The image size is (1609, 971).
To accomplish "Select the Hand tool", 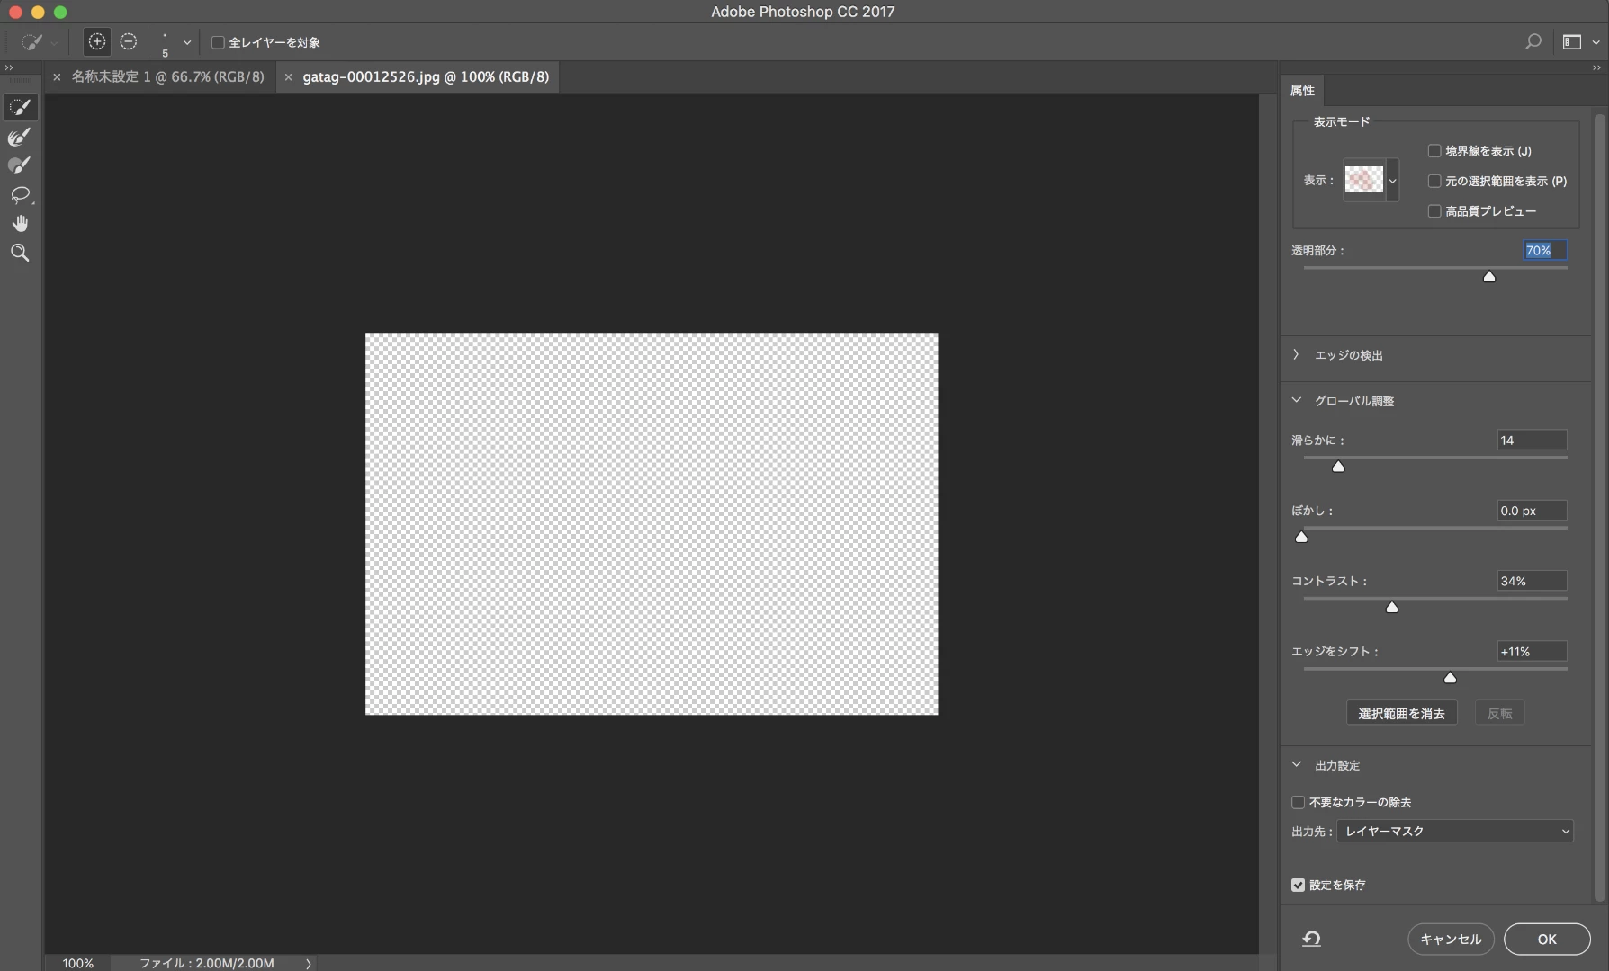I will tap(20, 223).
